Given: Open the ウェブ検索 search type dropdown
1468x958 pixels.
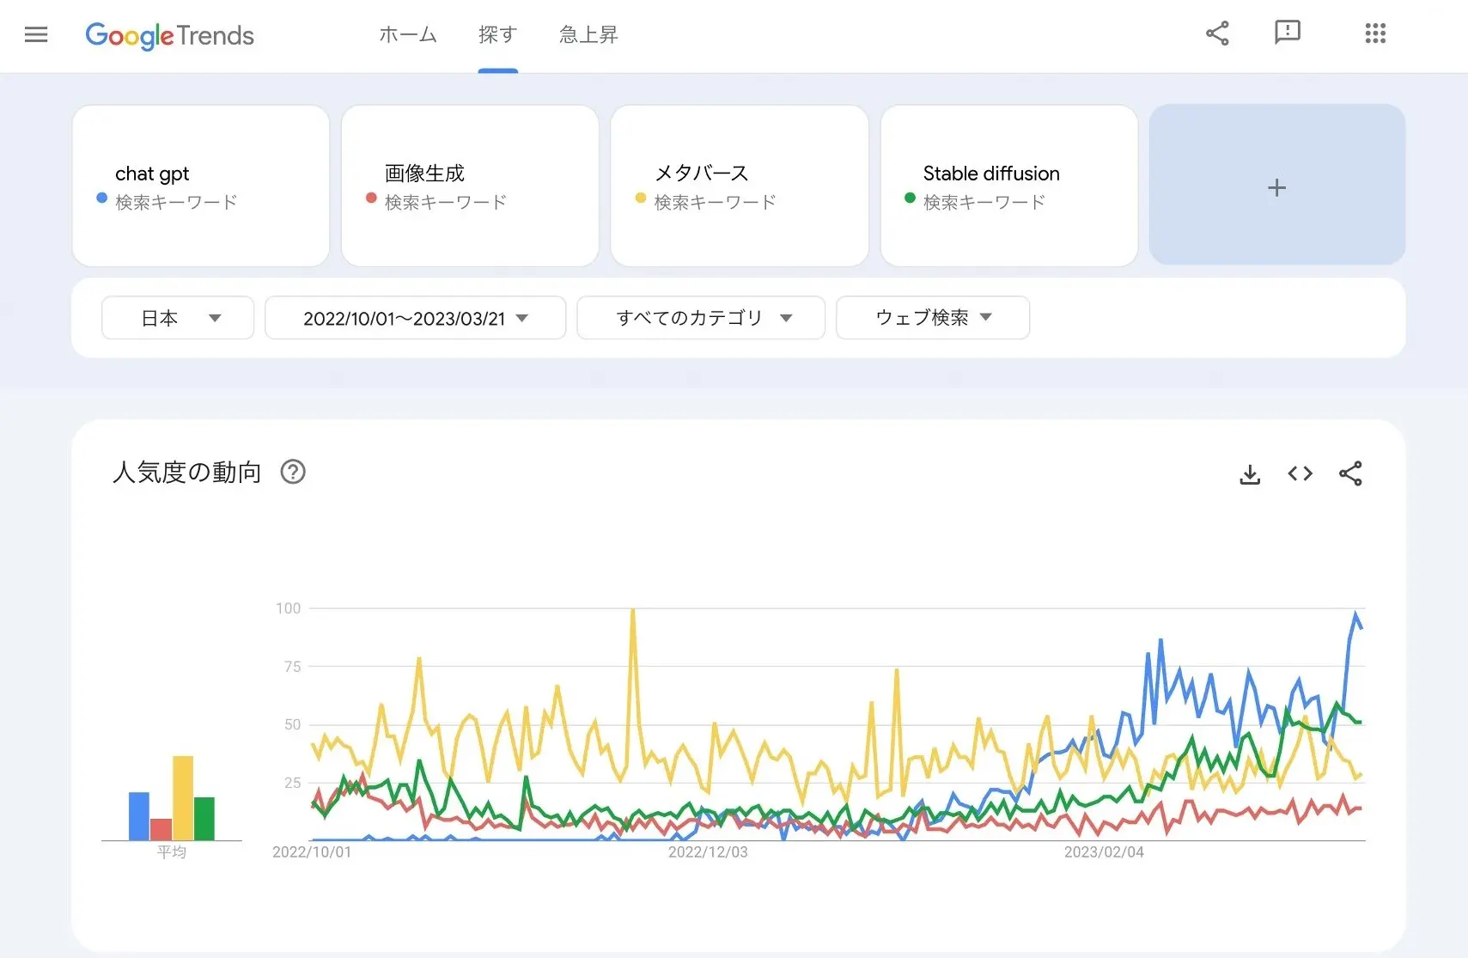Looking at the screenshot, I should tap(933, 318).
